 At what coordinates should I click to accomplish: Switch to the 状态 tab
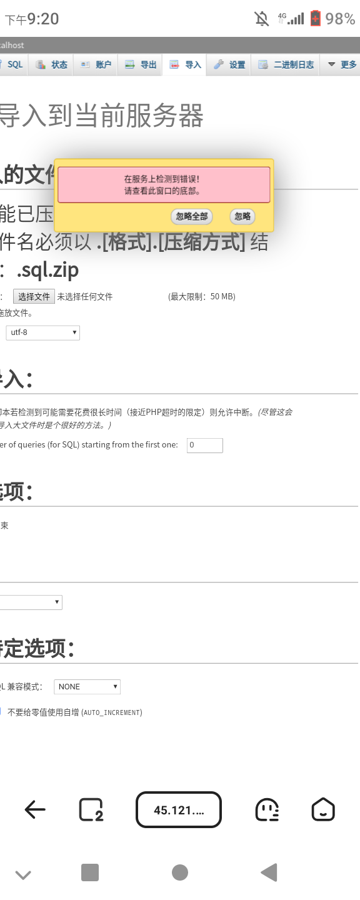point(52,64)
